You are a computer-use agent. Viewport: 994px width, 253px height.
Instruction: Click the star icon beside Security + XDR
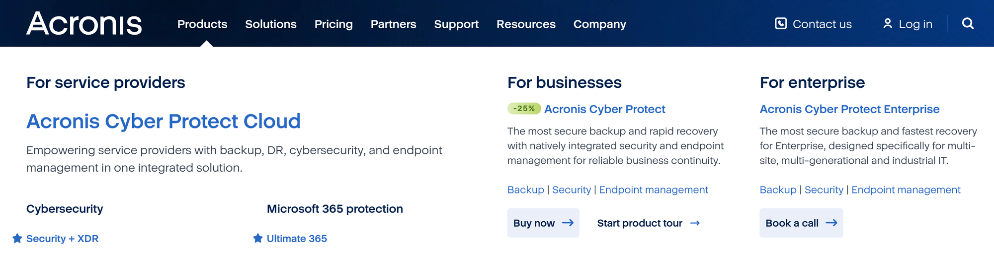[x=17, y=239]
